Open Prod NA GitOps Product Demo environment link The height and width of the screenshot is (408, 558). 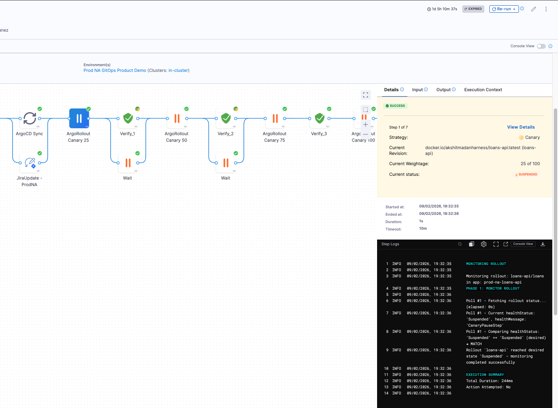pos(115,70)
